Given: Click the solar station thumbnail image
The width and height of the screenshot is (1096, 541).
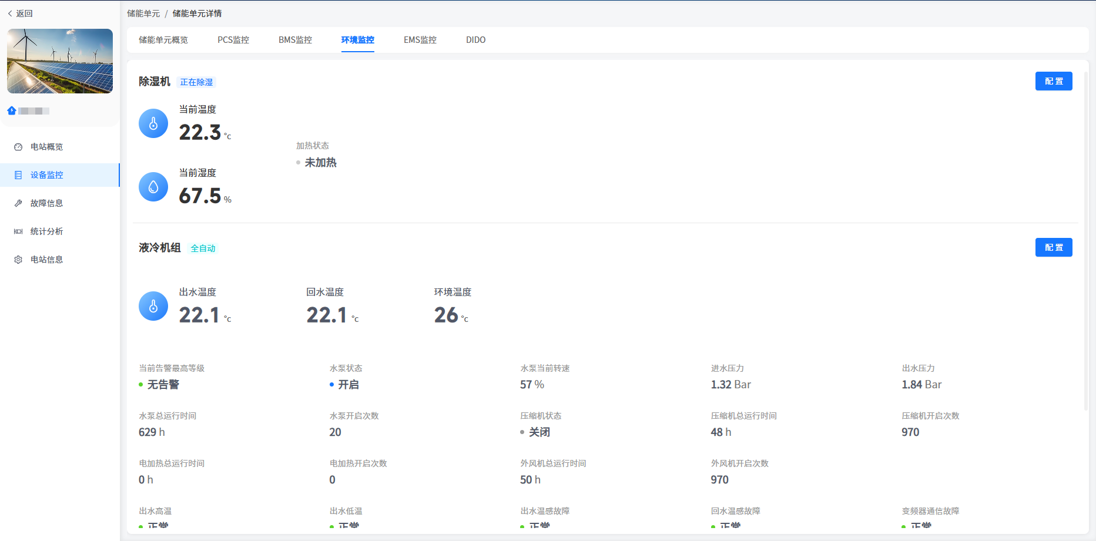Looking at the screenshot, I should coord(60,61).
